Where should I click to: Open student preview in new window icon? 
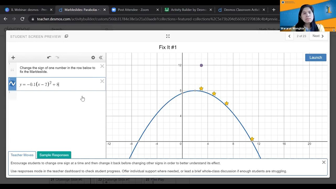(x=66, y=36)
